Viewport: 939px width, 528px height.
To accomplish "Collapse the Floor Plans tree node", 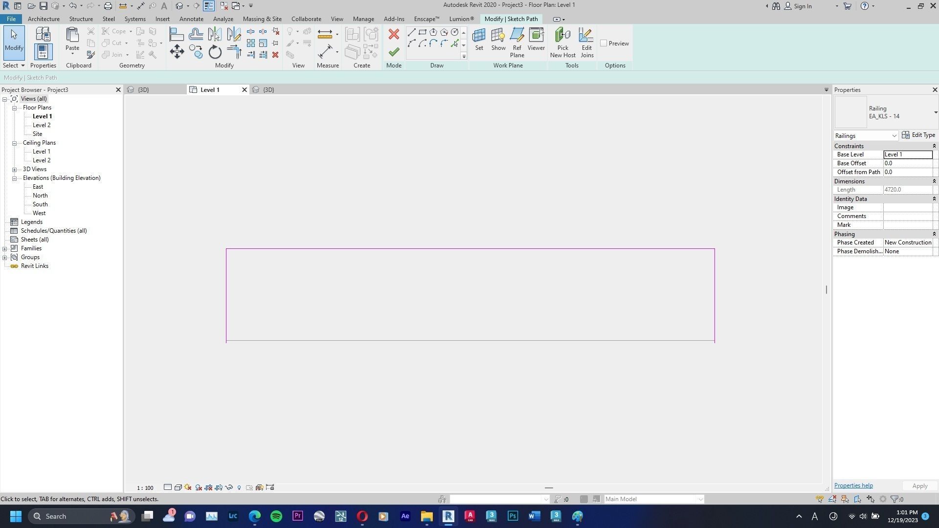I will coord(15,108).
